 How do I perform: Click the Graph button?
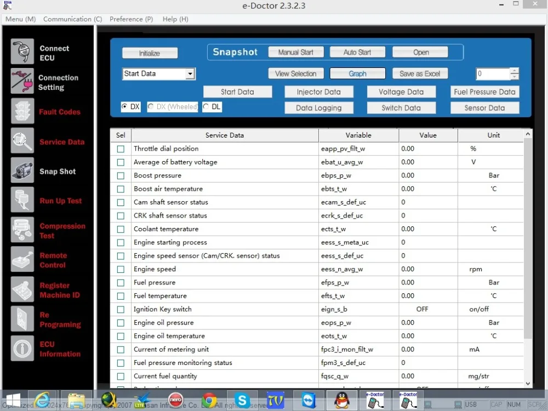[357, 73]
